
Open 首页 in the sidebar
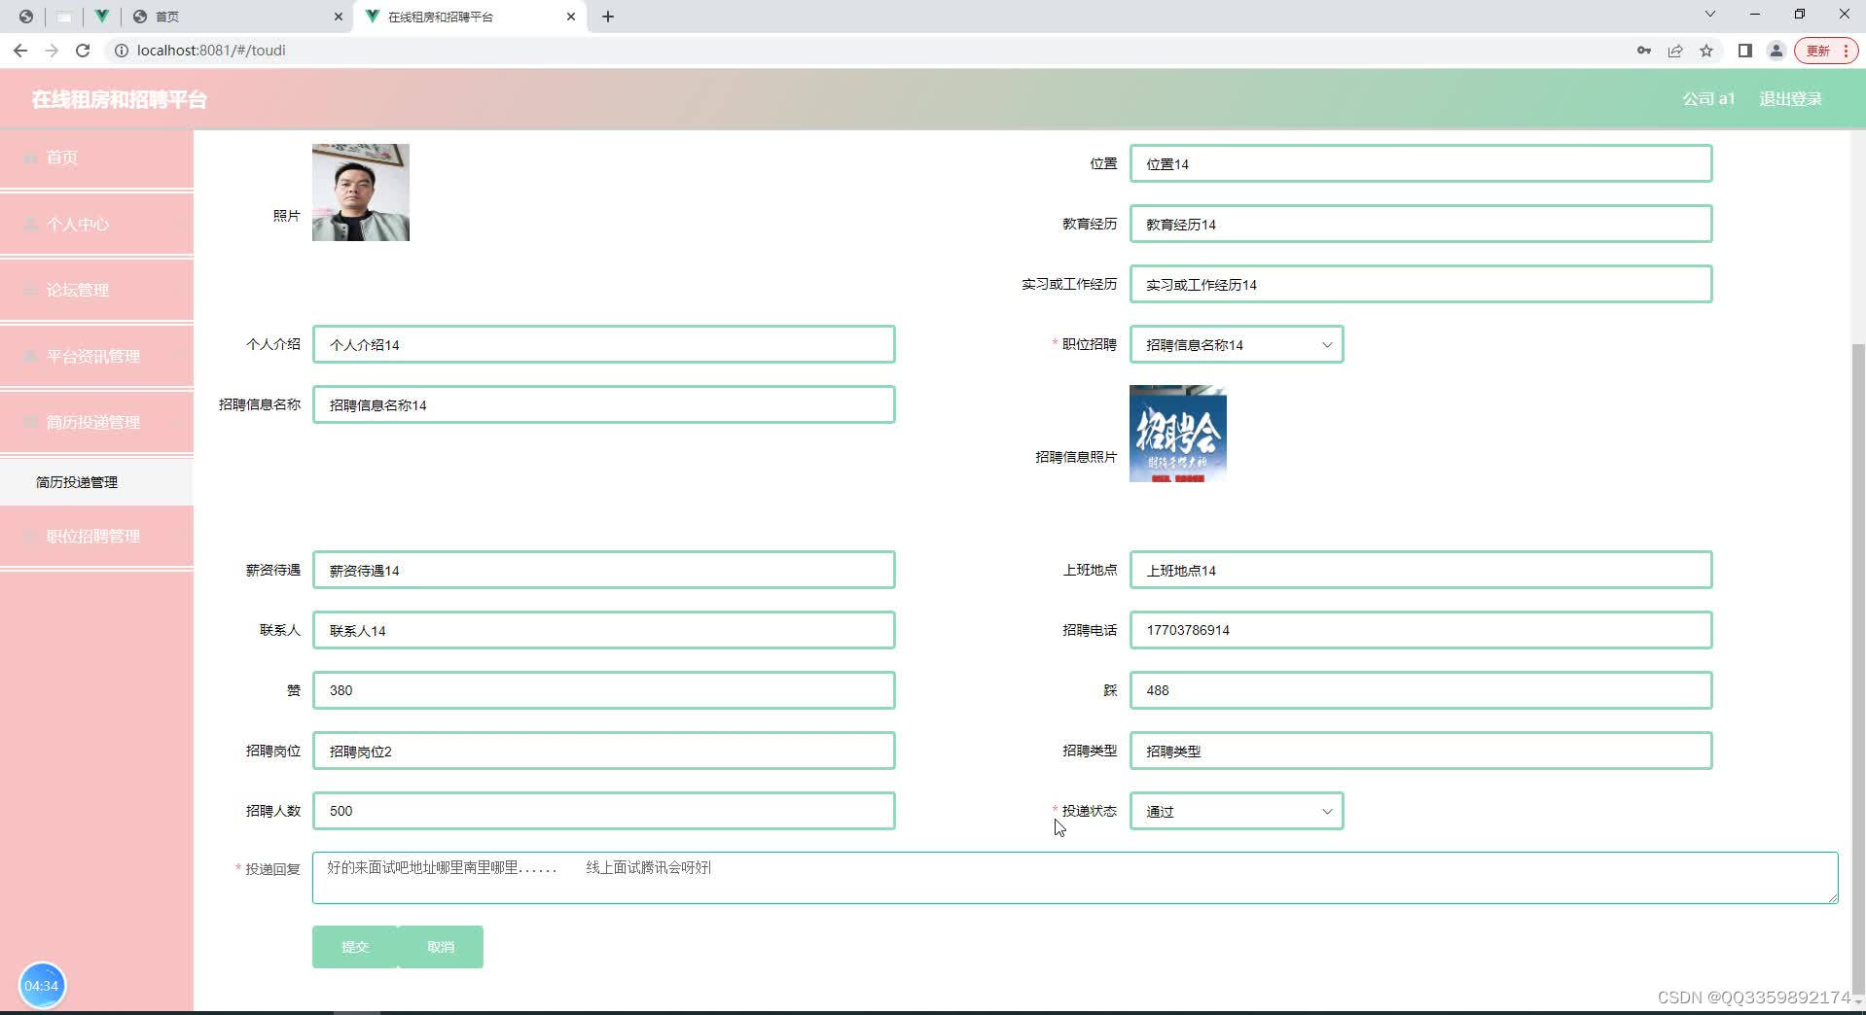(96, 157)
